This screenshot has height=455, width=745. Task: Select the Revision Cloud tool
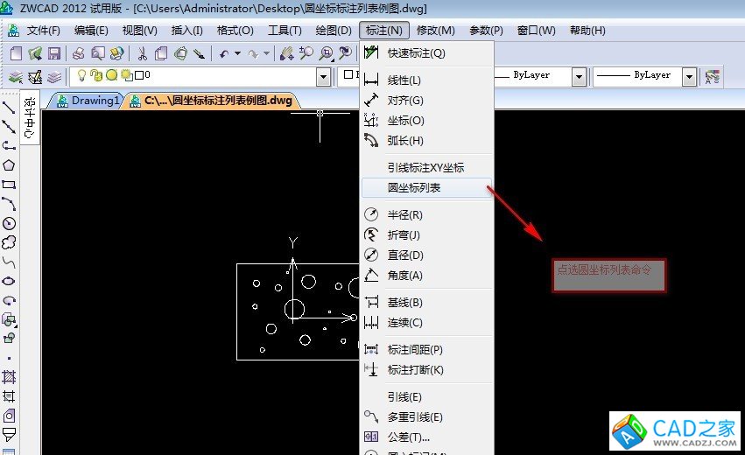click(x=9, y=242)
